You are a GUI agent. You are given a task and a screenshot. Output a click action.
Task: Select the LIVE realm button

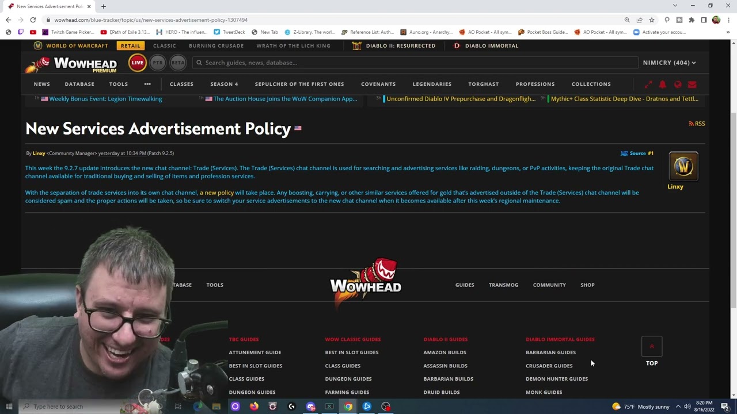pos(137,63)
